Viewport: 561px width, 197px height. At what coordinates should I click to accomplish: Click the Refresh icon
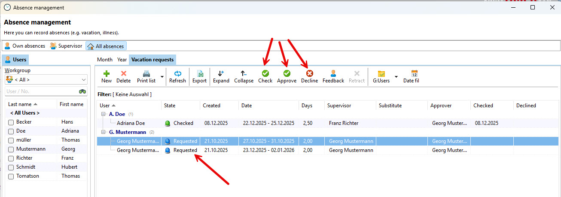tap(177, 74)
